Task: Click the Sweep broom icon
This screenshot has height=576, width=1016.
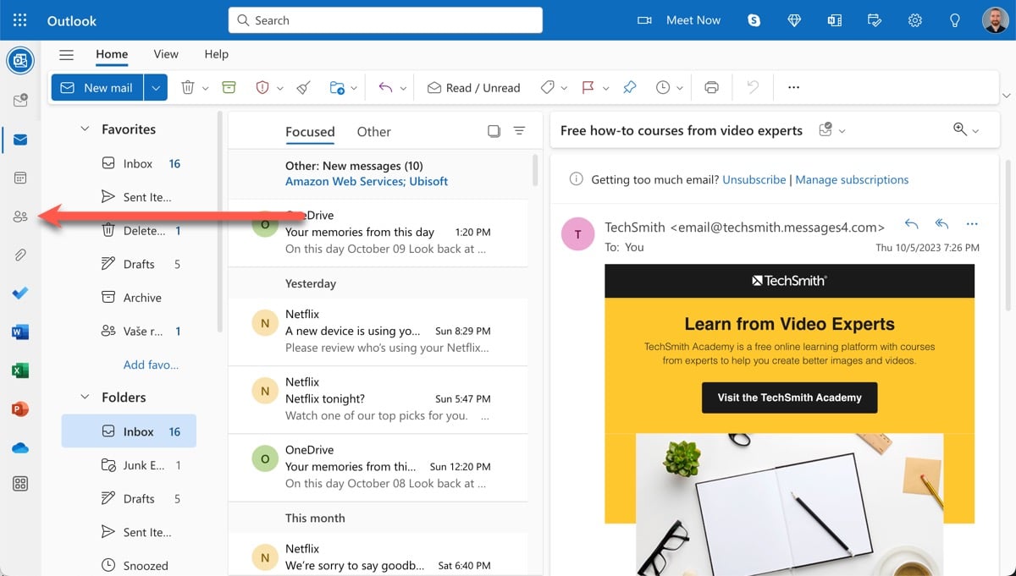Action: (x=303, y=87)
